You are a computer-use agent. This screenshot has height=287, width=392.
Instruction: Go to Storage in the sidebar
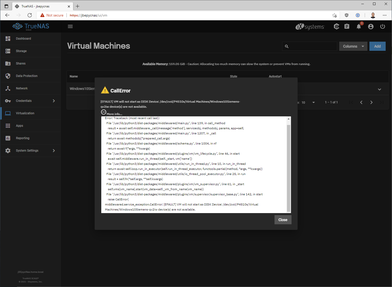[x=21, y=51]
